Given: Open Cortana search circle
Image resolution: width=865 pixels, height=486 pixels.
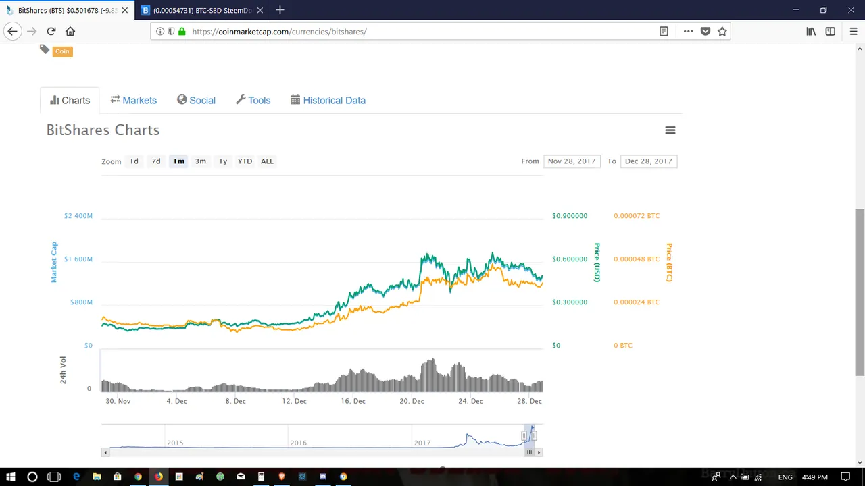Looking at the screenshot, I should tap(32, 477).
